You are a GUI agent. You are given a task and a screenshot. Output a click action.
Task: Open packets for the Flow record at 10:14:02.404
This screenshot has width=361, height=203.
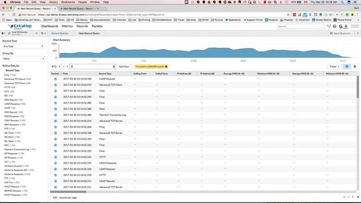55,91
